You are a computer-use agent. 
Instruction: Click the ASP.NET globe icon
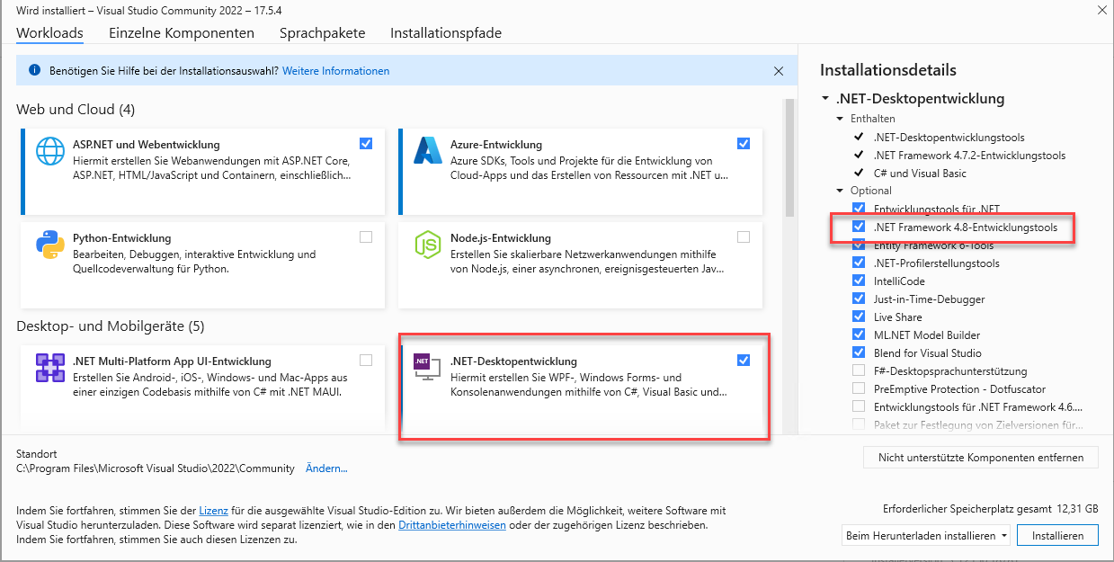point(49,151)
